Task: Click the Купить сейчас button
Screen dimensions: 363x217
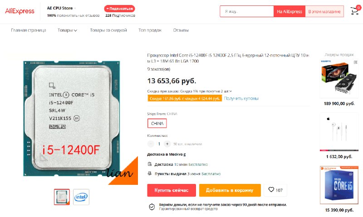Action: click(x=172, y=190)
